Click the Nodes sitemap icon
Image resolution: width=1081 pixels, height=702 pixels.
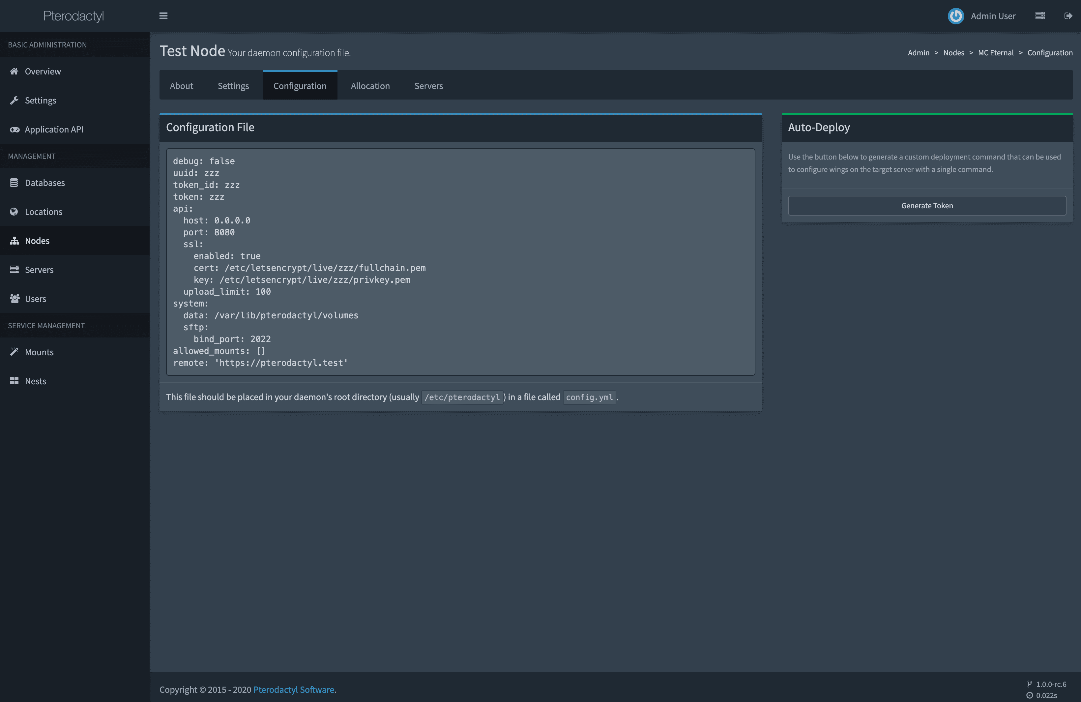click(x=15, y=241)
